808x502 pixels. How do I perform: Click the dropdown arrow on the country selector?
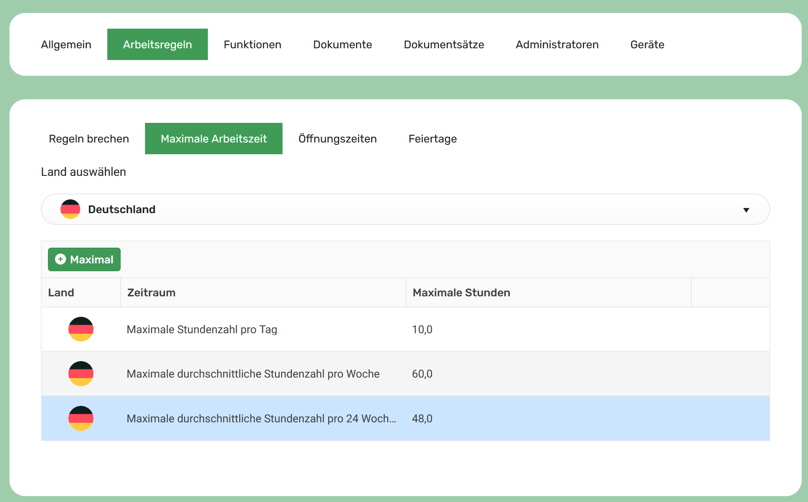(746, 209)
